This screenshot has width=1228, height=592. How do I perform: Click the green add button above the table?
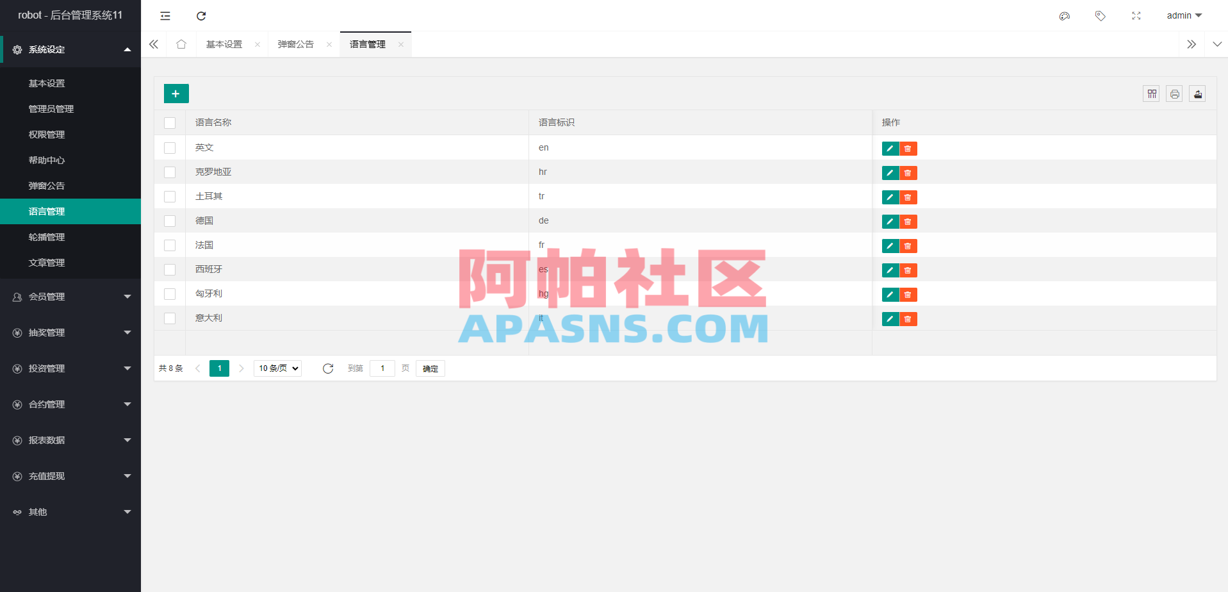click(x=176, y=93)
